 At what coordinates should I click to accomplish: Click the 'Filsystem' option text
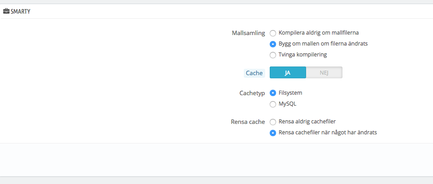pyautogui.click(x=290, y=93)
